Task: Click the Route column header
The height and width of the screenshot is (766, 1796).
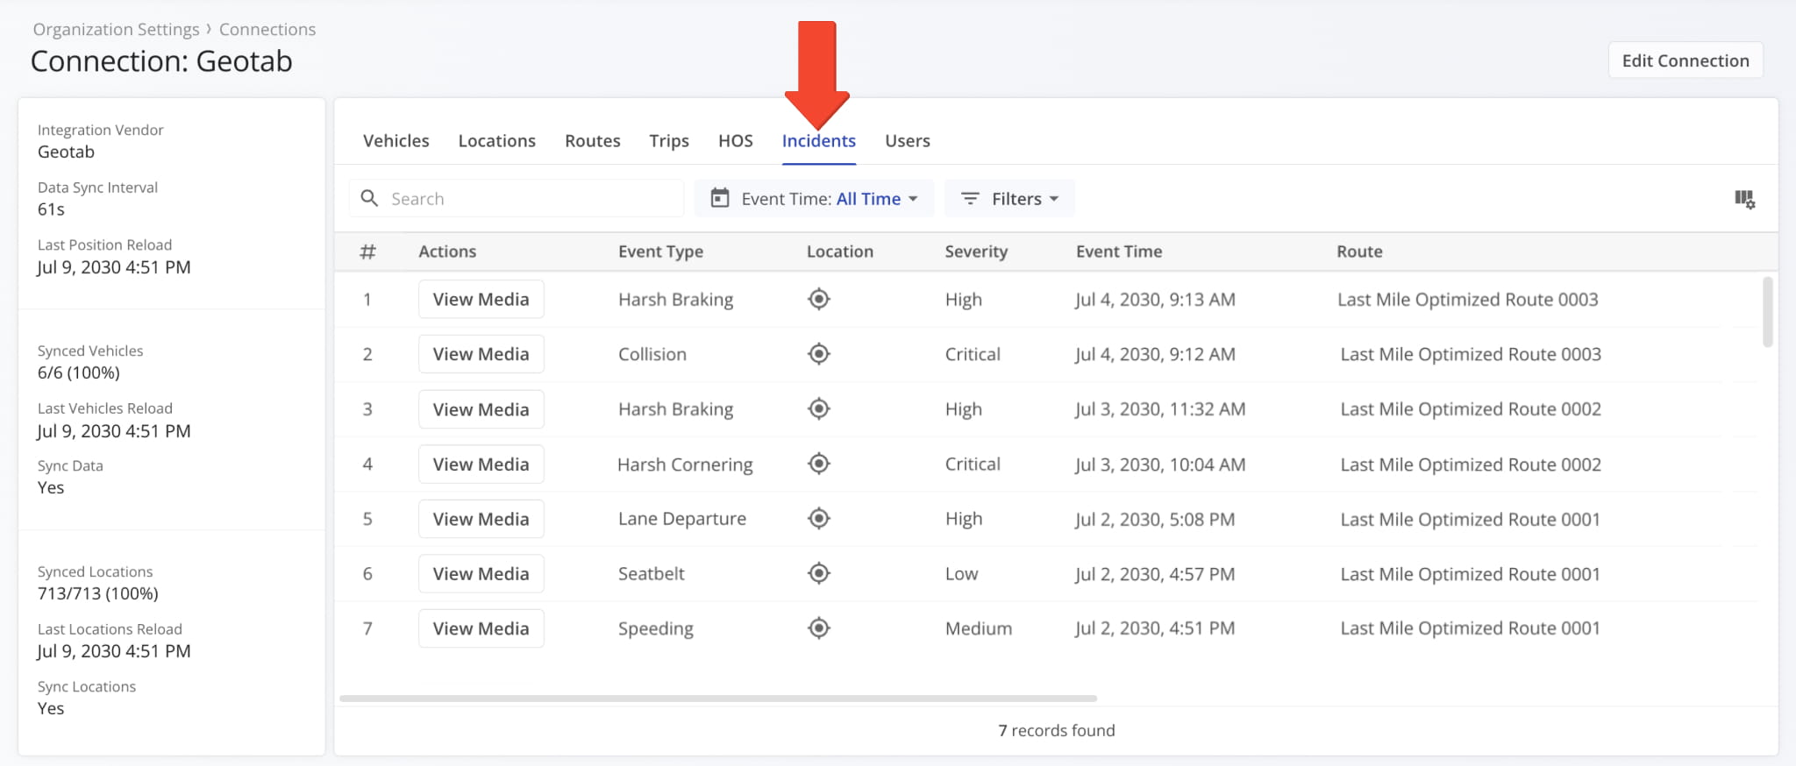Action: pos(1359,252)
